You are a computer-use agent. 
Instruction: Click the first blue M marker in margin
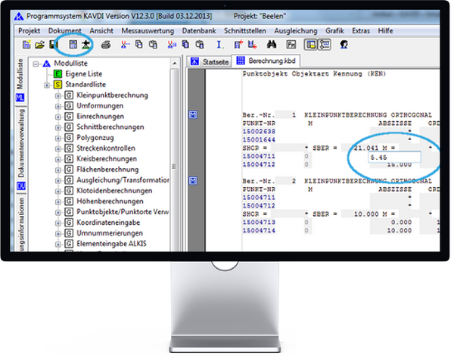pos(193,114)
